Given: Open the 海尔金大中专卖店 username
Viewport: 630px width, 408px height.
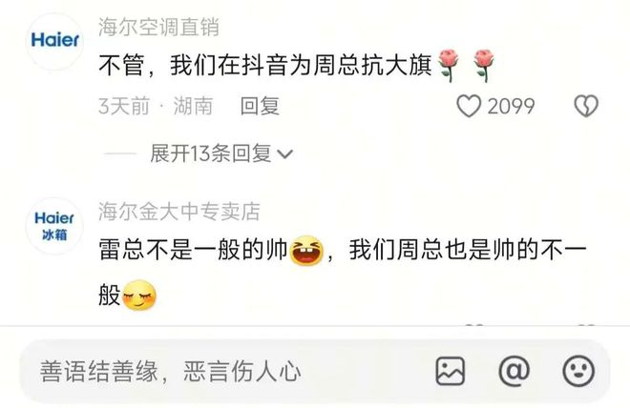Looking at the screenshot, I should click(179, 212).
